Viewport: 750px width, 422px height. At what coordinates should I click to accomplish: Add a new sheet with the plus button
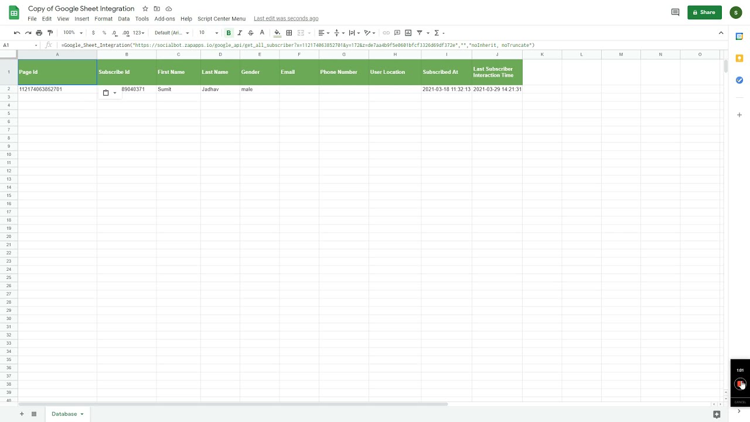tap(22, 414)
